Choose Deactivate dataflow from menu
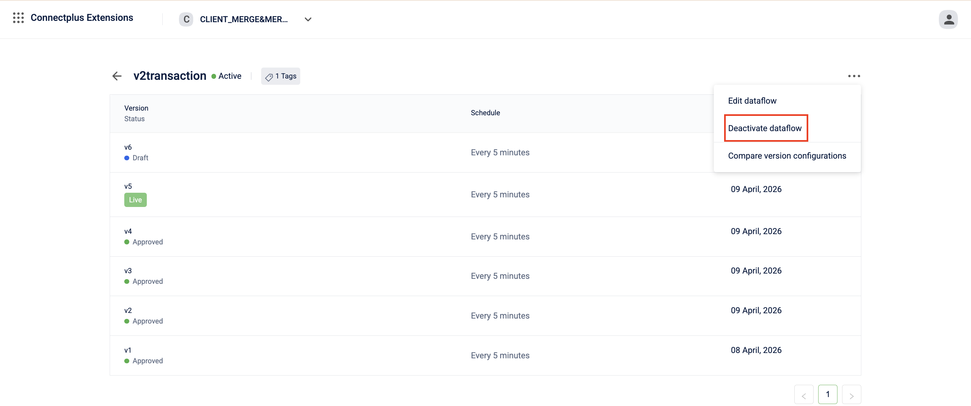 click(765, 128)
